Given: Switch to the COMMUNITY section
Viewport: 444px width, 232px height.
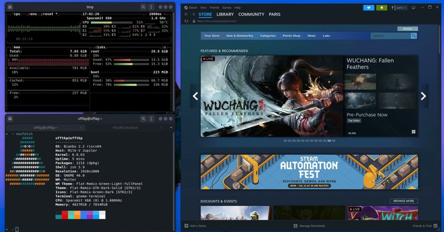Looking at the screenshot, I should point(251,14).
